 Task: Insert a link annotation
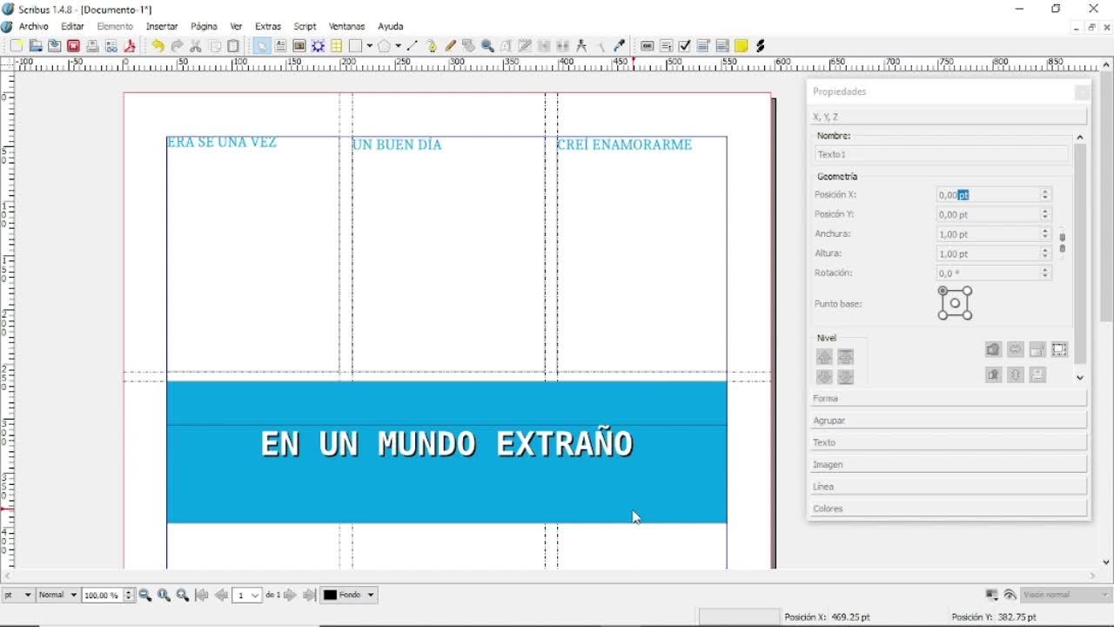pyautogui.click(x=760, y=46)
